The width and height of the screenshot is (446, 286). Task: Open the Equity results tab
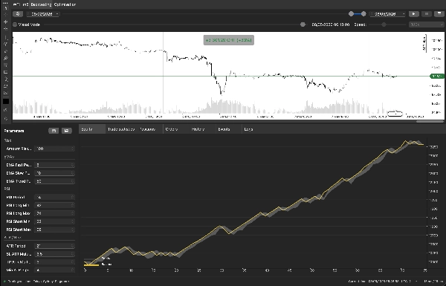(x=91, y=129)
